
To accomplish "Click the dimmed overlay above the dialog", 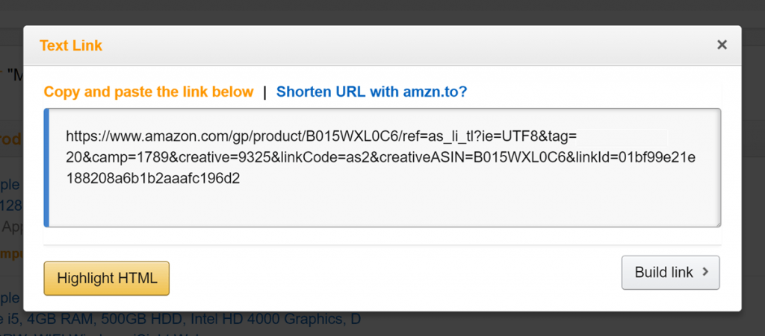I will click(x=374, y=13).
